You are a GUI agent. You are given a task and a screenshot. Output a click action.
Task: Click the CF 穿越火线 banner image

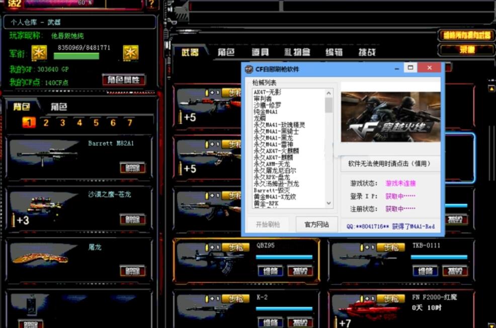[391, 117]
